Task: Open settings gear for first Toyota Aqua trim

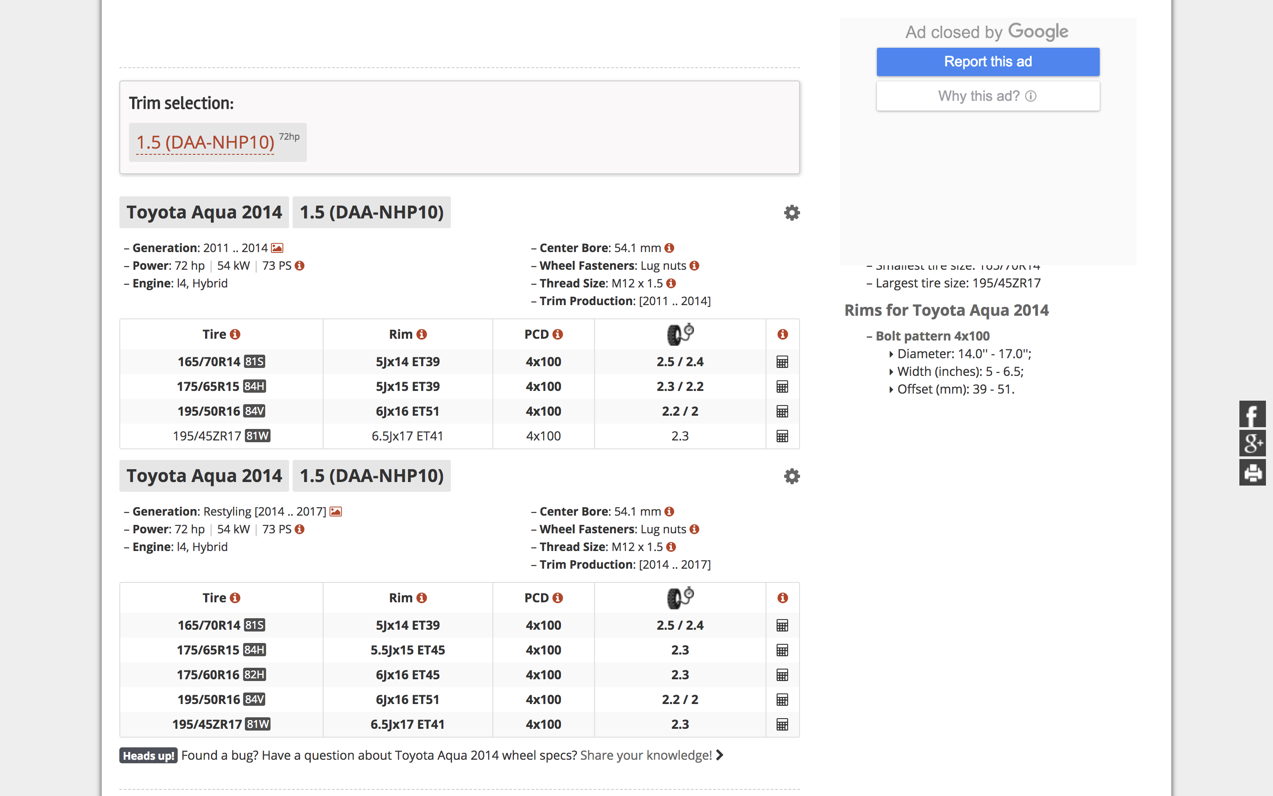Action: click(x=792, y=213)
